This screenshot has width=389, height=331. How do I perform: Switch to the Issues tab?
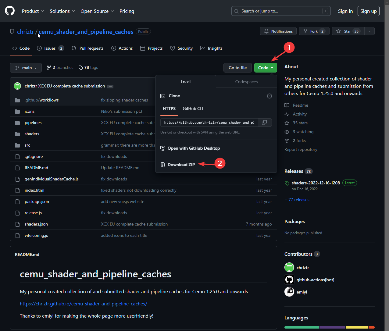click(51, 48)
